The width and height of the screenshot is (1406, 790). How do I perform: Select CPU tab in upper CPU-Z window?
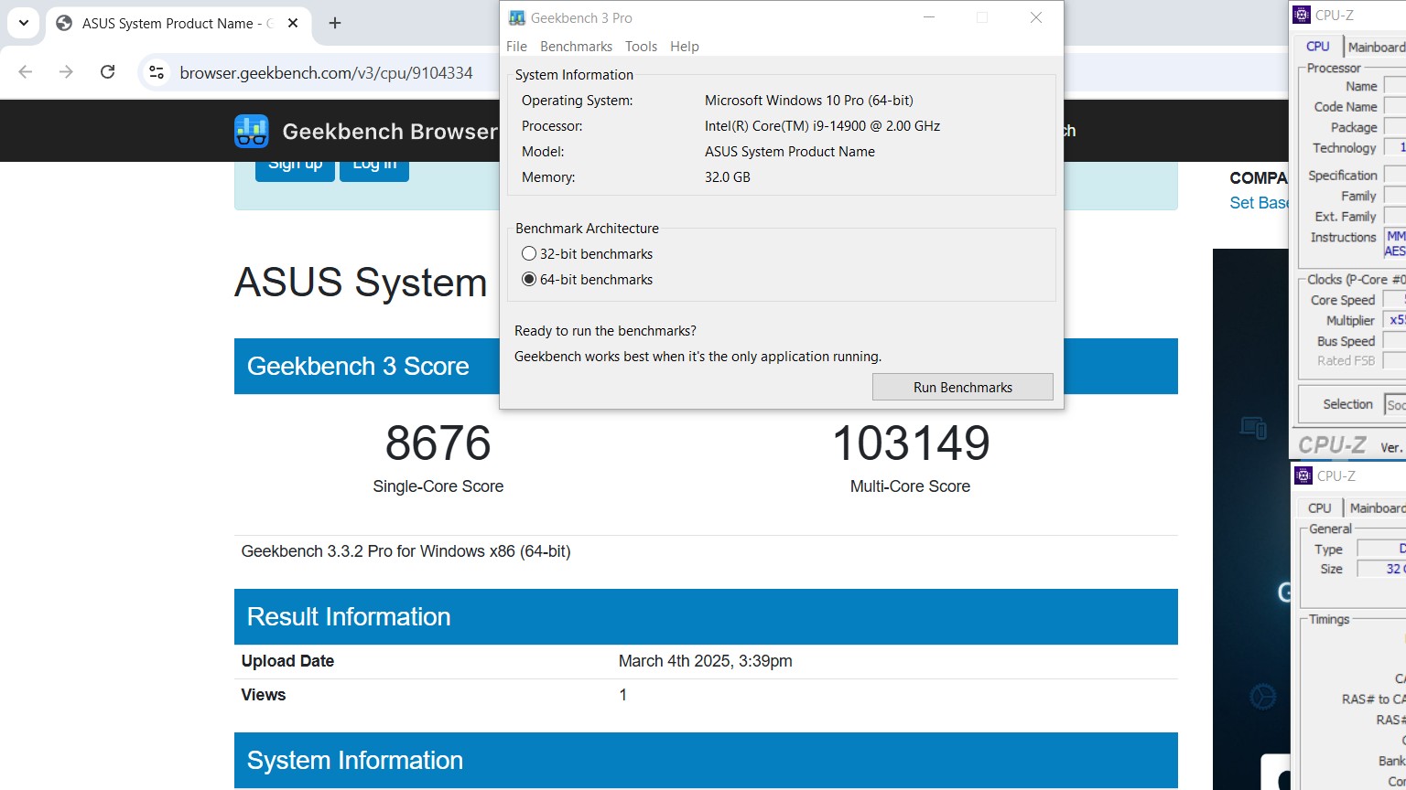1318,47
